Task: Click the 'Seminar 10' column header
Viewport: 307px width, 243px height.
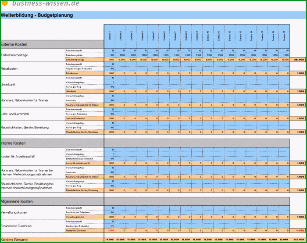Action: coord(208,36)
